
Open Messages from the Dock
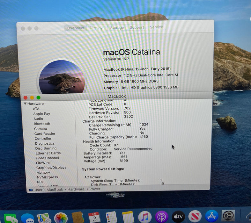click(27, 218)
